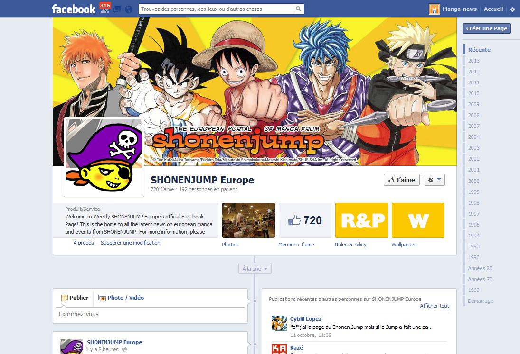Screen dimensions: 520x354
Task: Open the page gear dropdown menu
Action: pyautogui.click(x=435, y=180)
